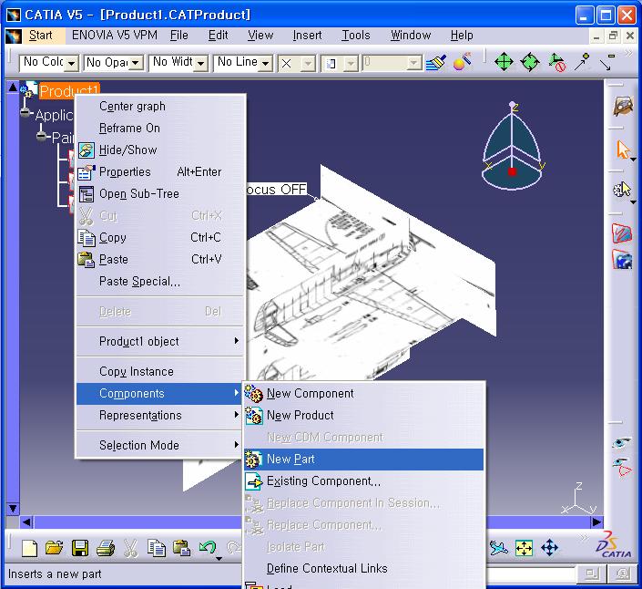Click Existing Component... menu entry

(323, 481)
